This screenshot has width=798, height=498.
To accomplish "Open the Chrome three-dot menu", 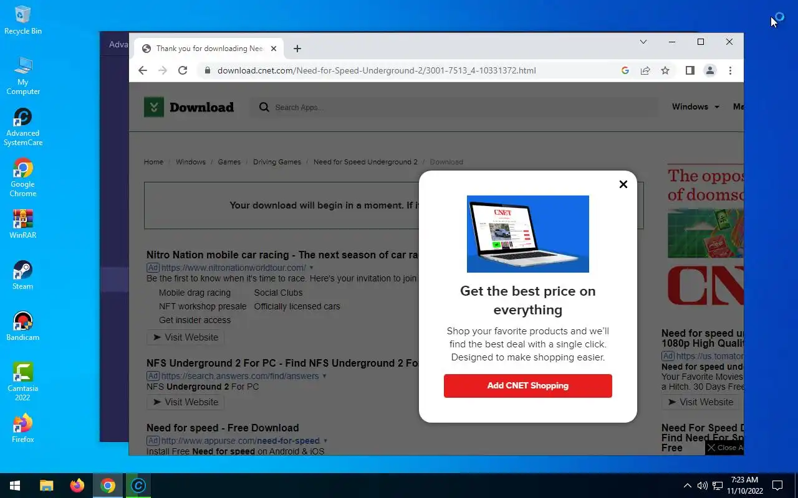I will tap(730, 70).
